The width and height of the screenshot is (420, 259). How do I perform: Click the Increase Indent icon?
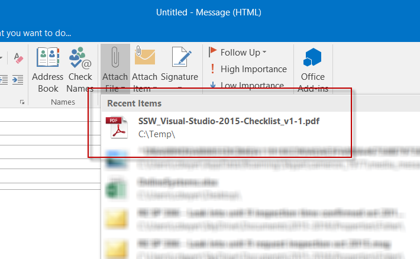tap(18, 79)
